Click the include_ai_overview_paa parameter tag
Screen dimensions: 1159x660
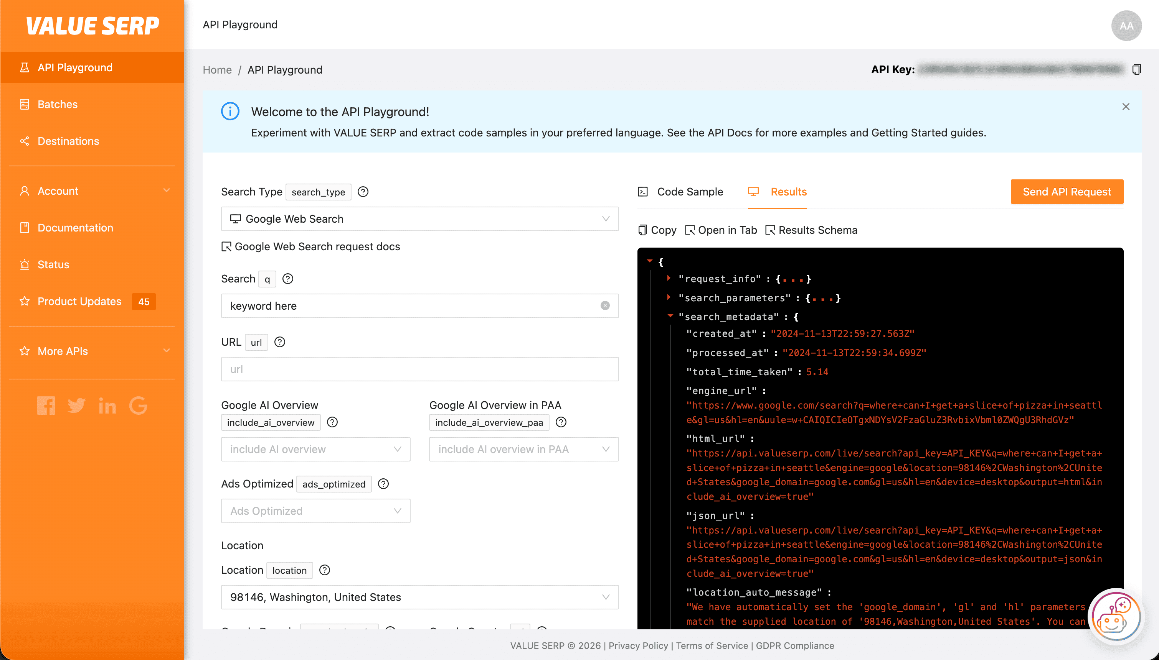coord(489,422)
